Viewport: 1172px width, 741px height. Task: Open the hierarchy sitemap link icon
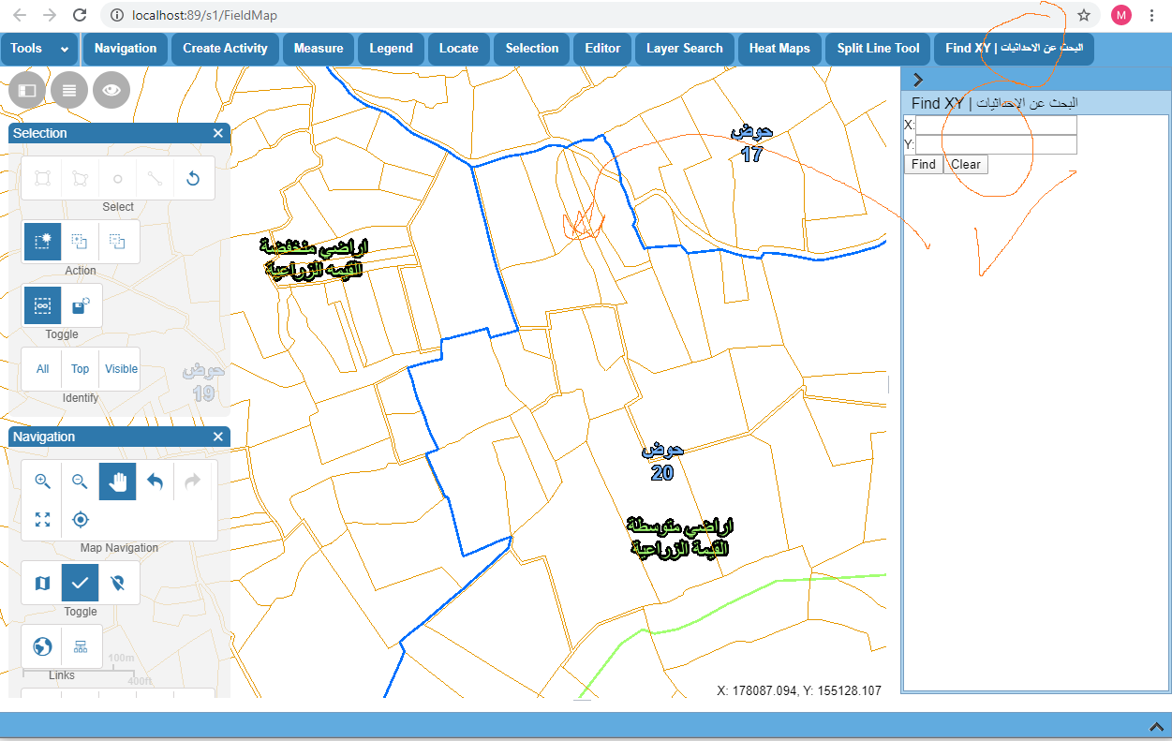80,646
